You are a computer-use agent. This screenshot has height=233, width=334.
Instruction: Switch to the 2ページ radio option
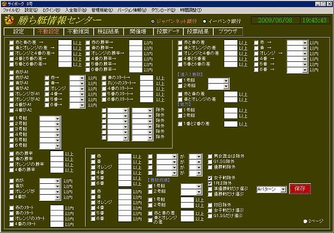(x=305, y=221)
